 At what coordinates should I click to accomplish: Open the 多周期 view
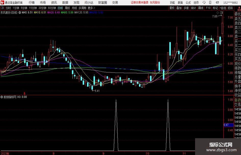tap(82, 8)
